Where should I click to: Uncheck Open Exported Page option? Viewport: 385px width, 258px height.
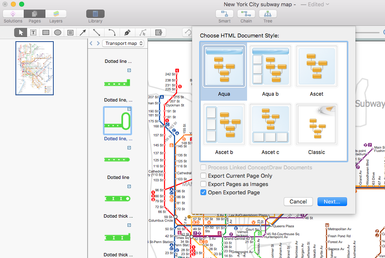point(203,193)
